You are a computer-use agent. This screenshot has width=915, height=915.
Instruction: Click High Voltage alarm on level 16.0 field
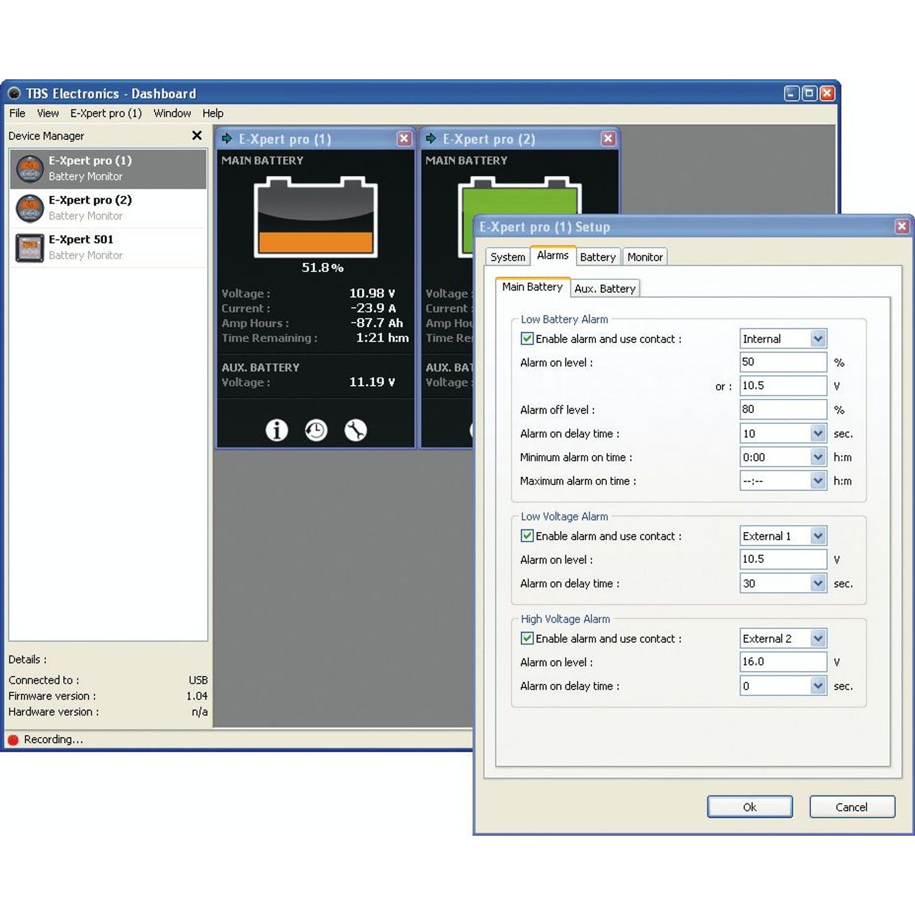click(x=783, y=661)
